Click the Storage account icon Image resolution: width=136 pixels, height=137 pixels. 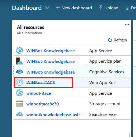[19, 104]
